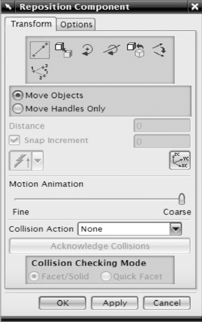Click the Apply button
The image size is (202, 322).
115,303
